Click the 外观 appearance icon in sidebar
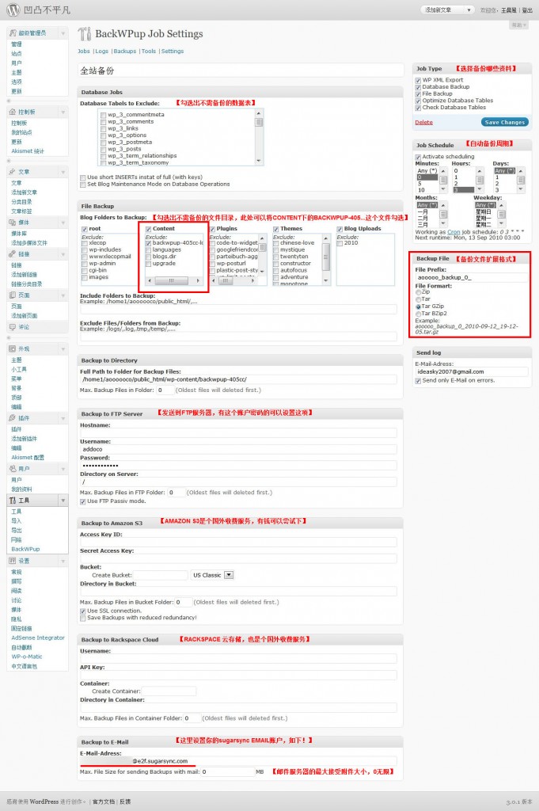 tap(13, 349)
